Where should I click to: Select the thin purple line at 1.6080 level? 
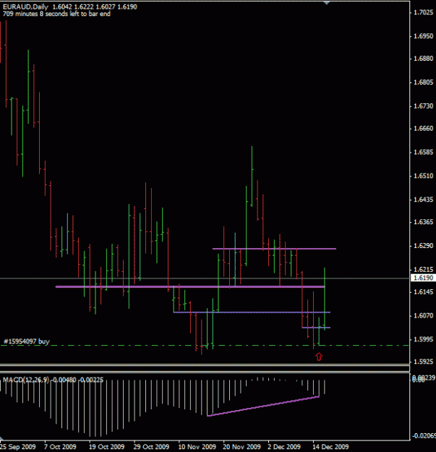(252, 312)
